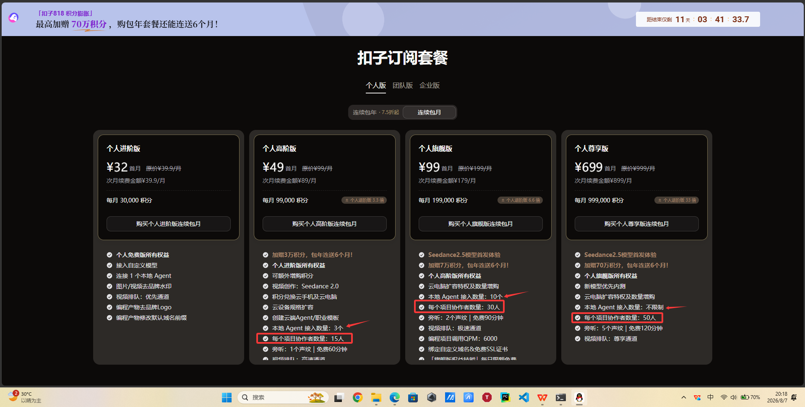
Task: Click the taskbar search box
Action: 283,397
